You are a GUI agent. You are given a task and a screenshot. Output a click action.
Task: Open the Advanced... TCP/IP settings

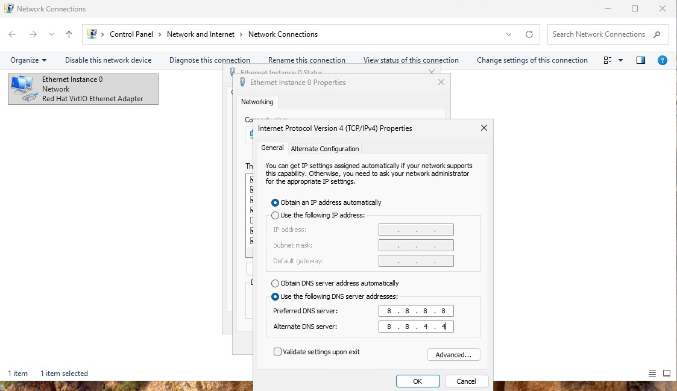453,355
